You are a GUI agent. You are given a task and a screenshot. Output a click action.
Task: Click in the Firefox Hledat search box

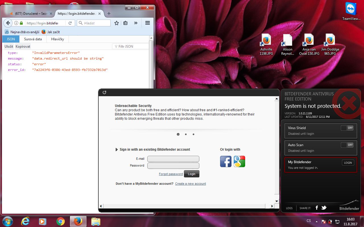[94, 23]
